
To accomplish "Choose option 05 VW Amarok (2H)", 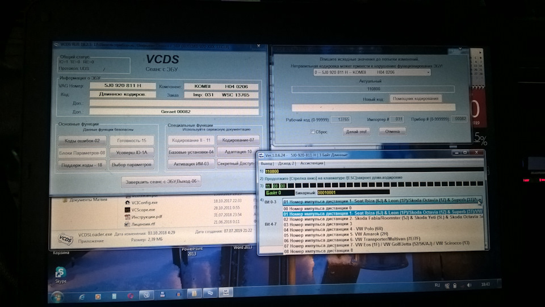I will tap(382, 234).
